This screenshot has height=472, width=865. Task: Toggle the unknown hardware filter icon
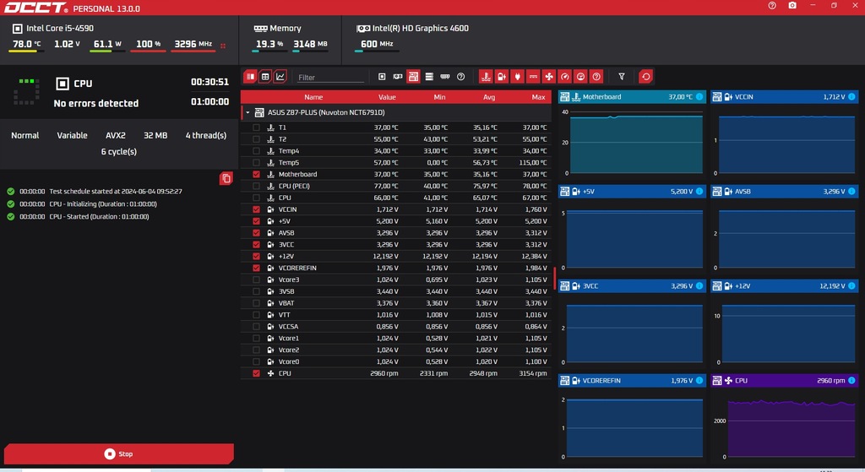460,77
